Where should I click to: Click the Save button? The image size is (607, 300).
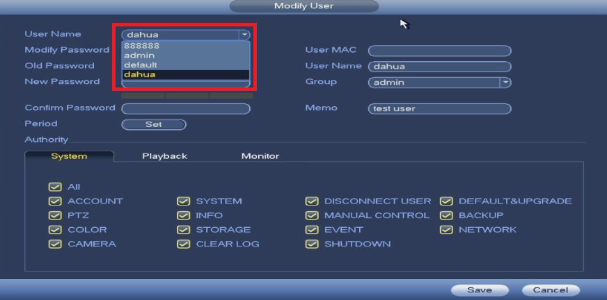pyautogui.click(x=480, y=290)
